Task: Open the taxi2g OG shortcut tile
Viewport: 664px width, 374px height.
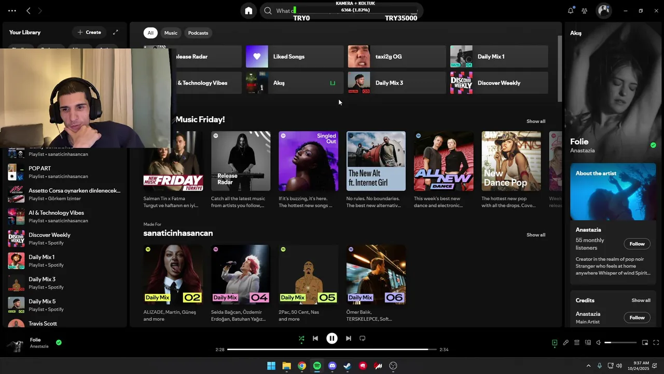Action: 397,57
